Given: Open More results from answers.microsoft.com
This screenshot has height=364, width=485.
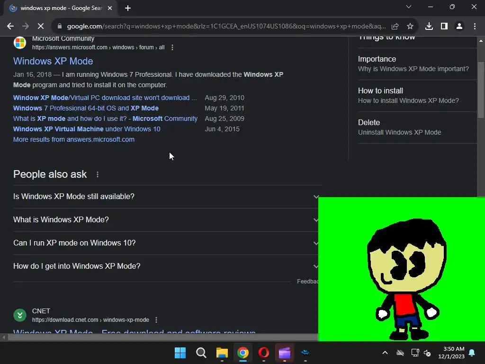Looking at the screenshot, I should 74,140.
